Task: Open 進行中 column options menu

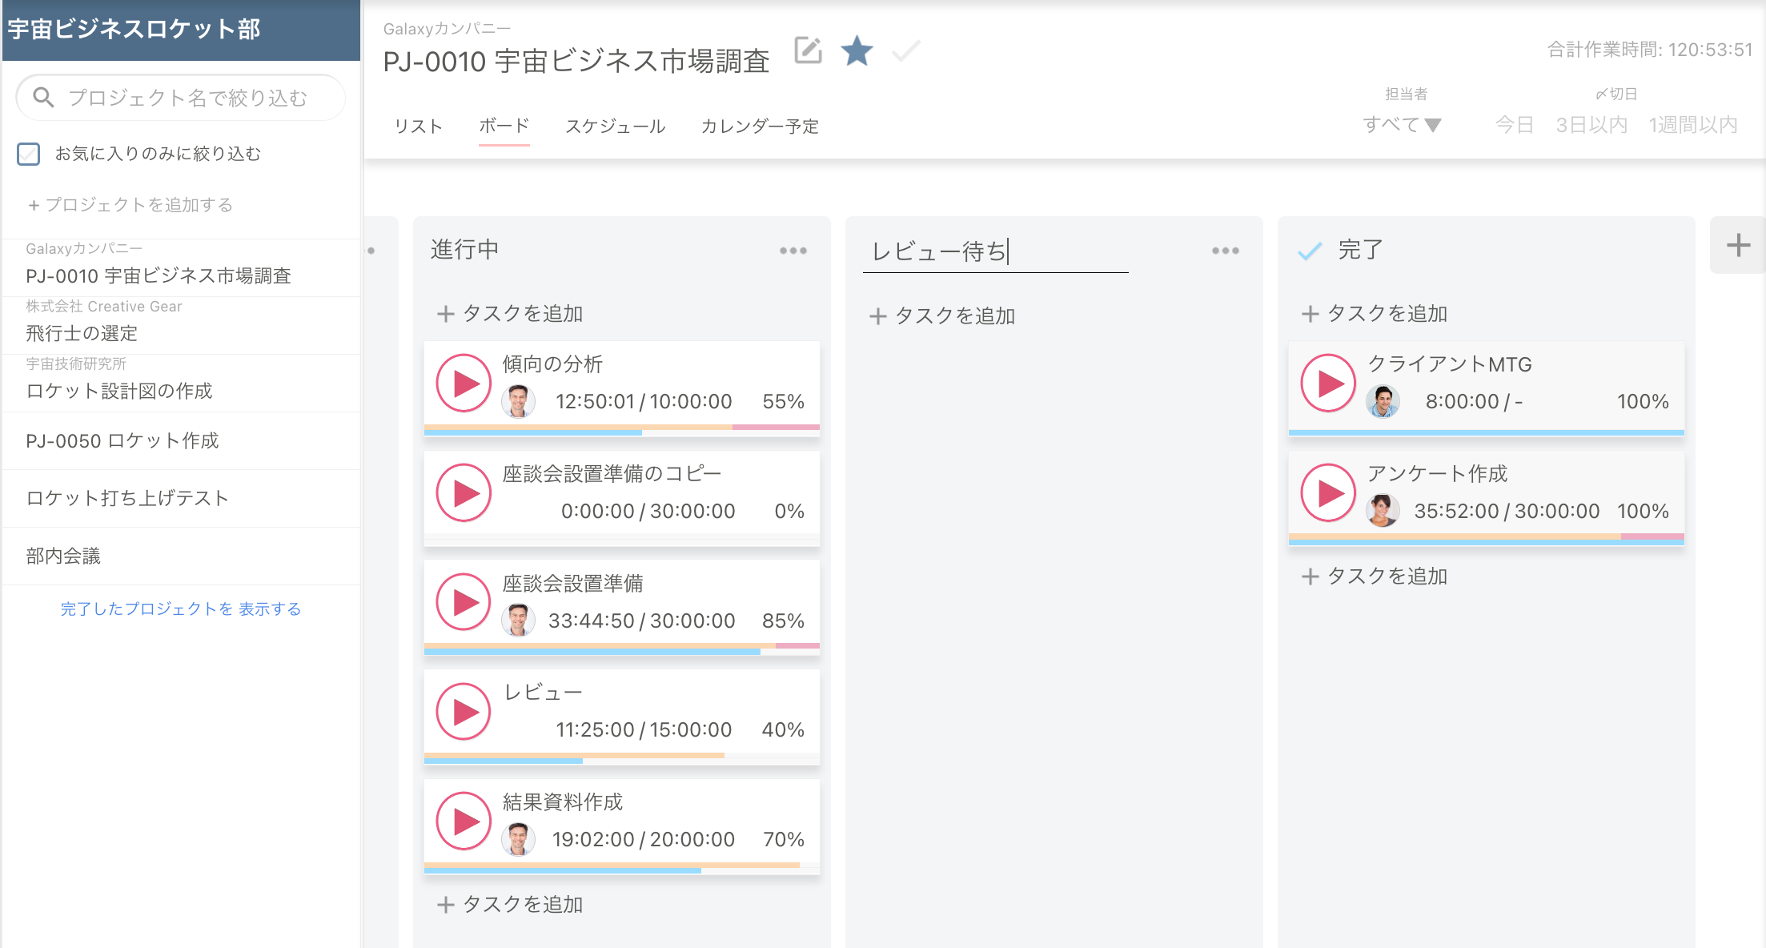Action: (x=793, y=251)
